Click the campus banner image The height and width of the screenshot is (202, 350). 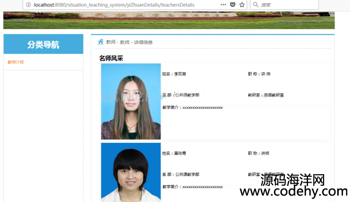169,20
